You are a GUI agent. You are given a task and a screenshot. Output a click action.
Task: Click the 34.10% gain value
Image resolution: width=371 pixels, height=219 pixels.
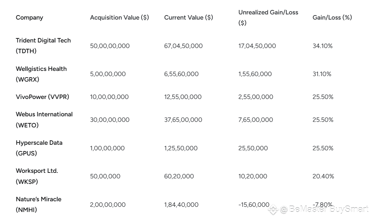click(x=323, y=46)
